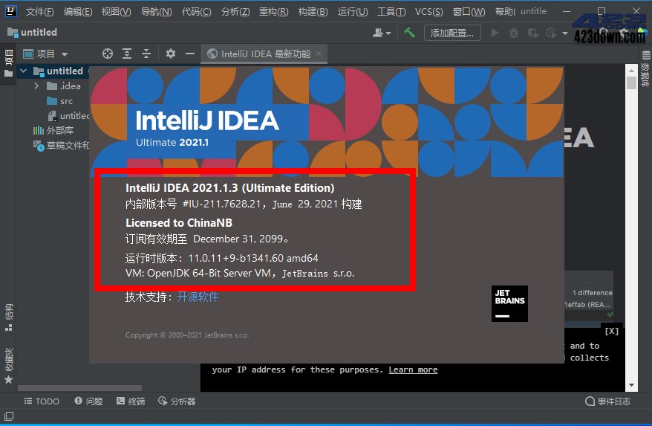Click the project panel horizontal scrollbar
The image size is (652, 426).
[79, 388]
